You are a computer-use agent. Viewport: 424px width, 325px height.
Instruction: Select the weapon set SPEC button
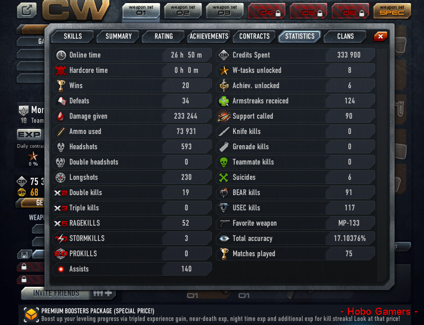pyautogui.click(x=392, y=11)
